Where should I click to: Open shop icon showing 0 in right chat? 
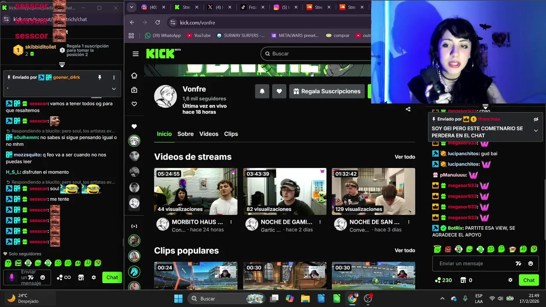[466, 280]
